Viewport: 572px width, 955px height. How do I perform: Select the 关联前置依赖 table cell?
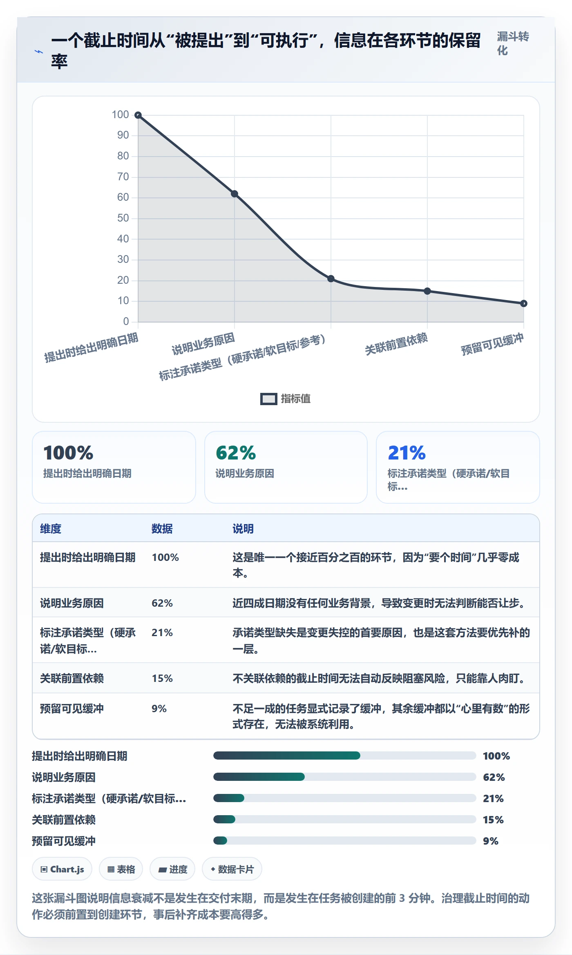click(72, 678)
